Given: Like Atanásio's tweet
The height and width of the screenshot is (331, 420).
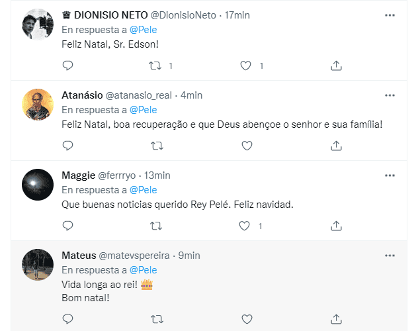Looking at the screenshot, I should 246,146.
